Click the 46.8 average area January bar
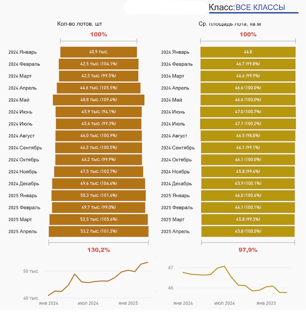The image size is (306, 321). 248,52
